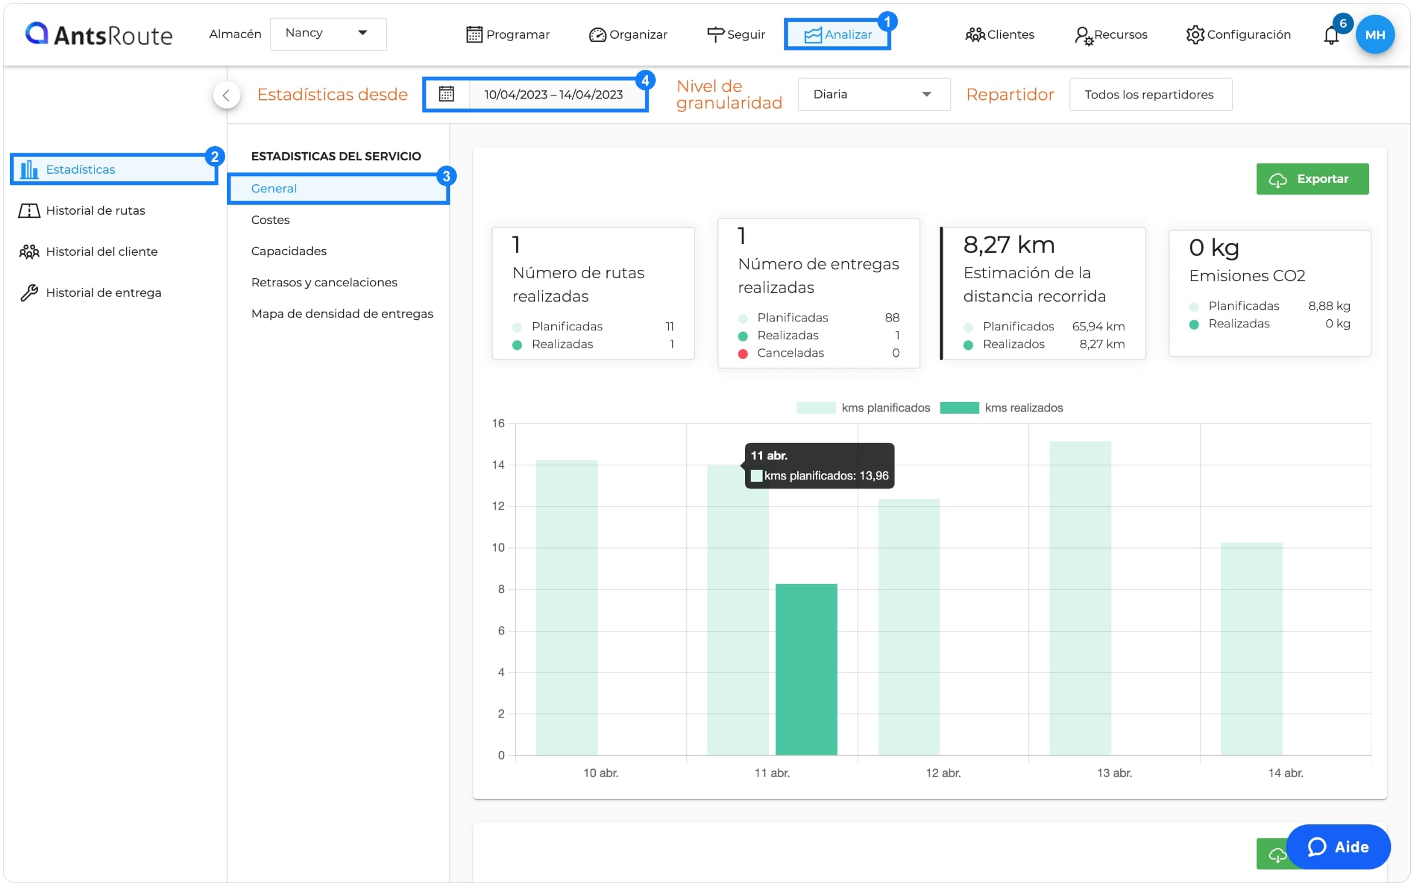Click the Analizar chart icon
Image resolution: width=1413 pixels, height=886 pixels.
point(813,35)
